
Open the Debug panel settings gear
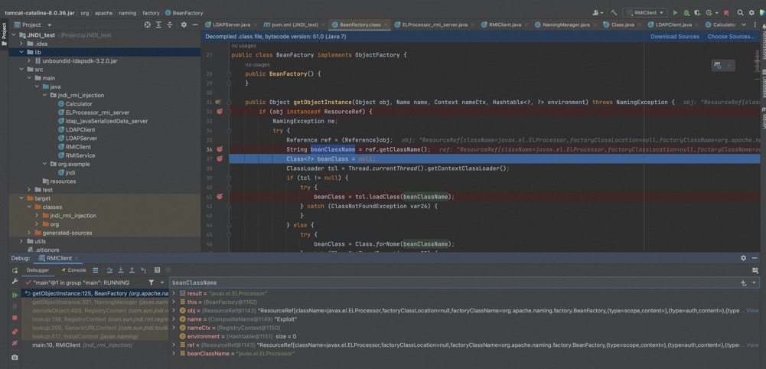(744, 258)
